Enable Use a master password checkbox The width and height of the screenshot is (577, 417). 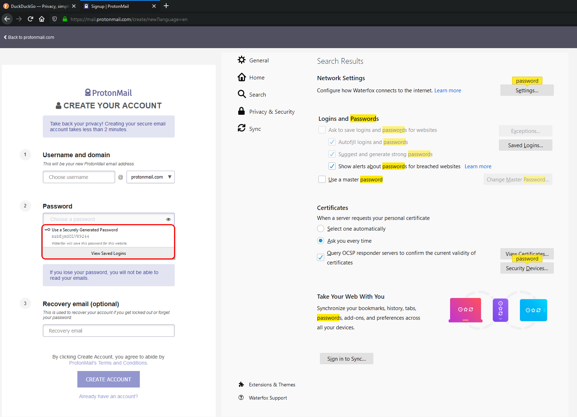pyautogui.click(x=322, y=179)
